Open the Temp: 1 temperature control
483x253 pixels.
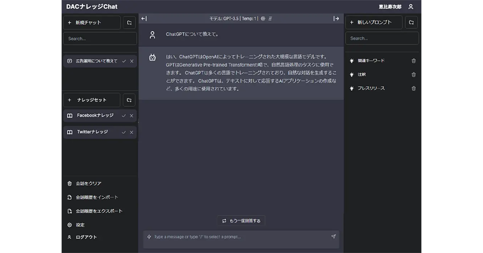tap(249, 18)
